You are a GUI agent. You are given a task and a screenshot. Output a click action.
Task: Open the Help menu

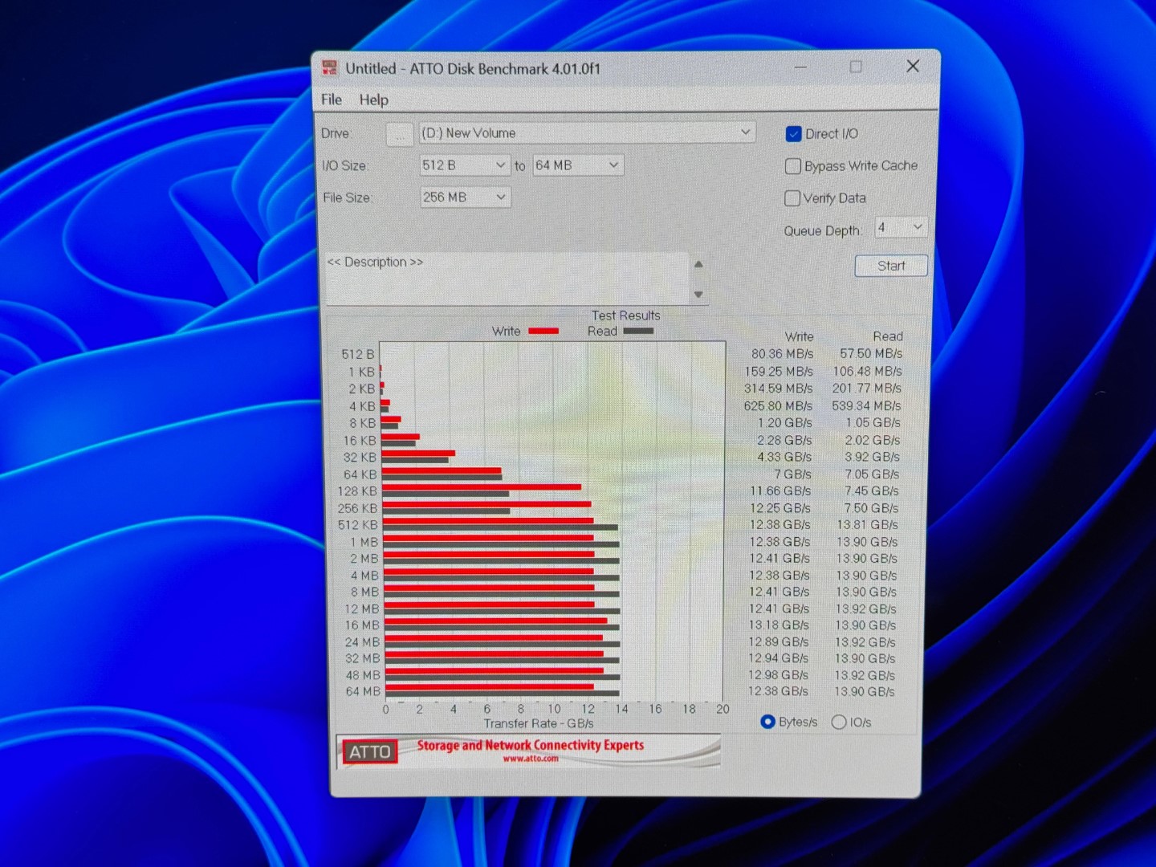(x=373, y=100)
